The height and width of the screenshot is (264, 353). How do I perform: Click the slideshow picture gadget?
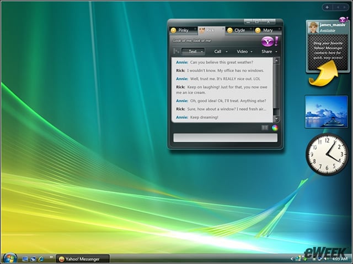coord(327,112)
